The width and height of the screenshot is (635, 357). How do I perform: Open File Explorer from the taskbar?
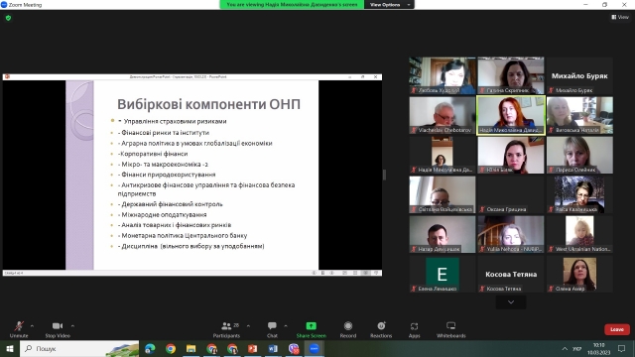coord(191,348)
